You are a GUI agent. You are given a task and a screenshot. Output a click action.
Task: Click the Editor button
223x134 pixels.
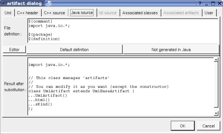[x=14, y=49]
